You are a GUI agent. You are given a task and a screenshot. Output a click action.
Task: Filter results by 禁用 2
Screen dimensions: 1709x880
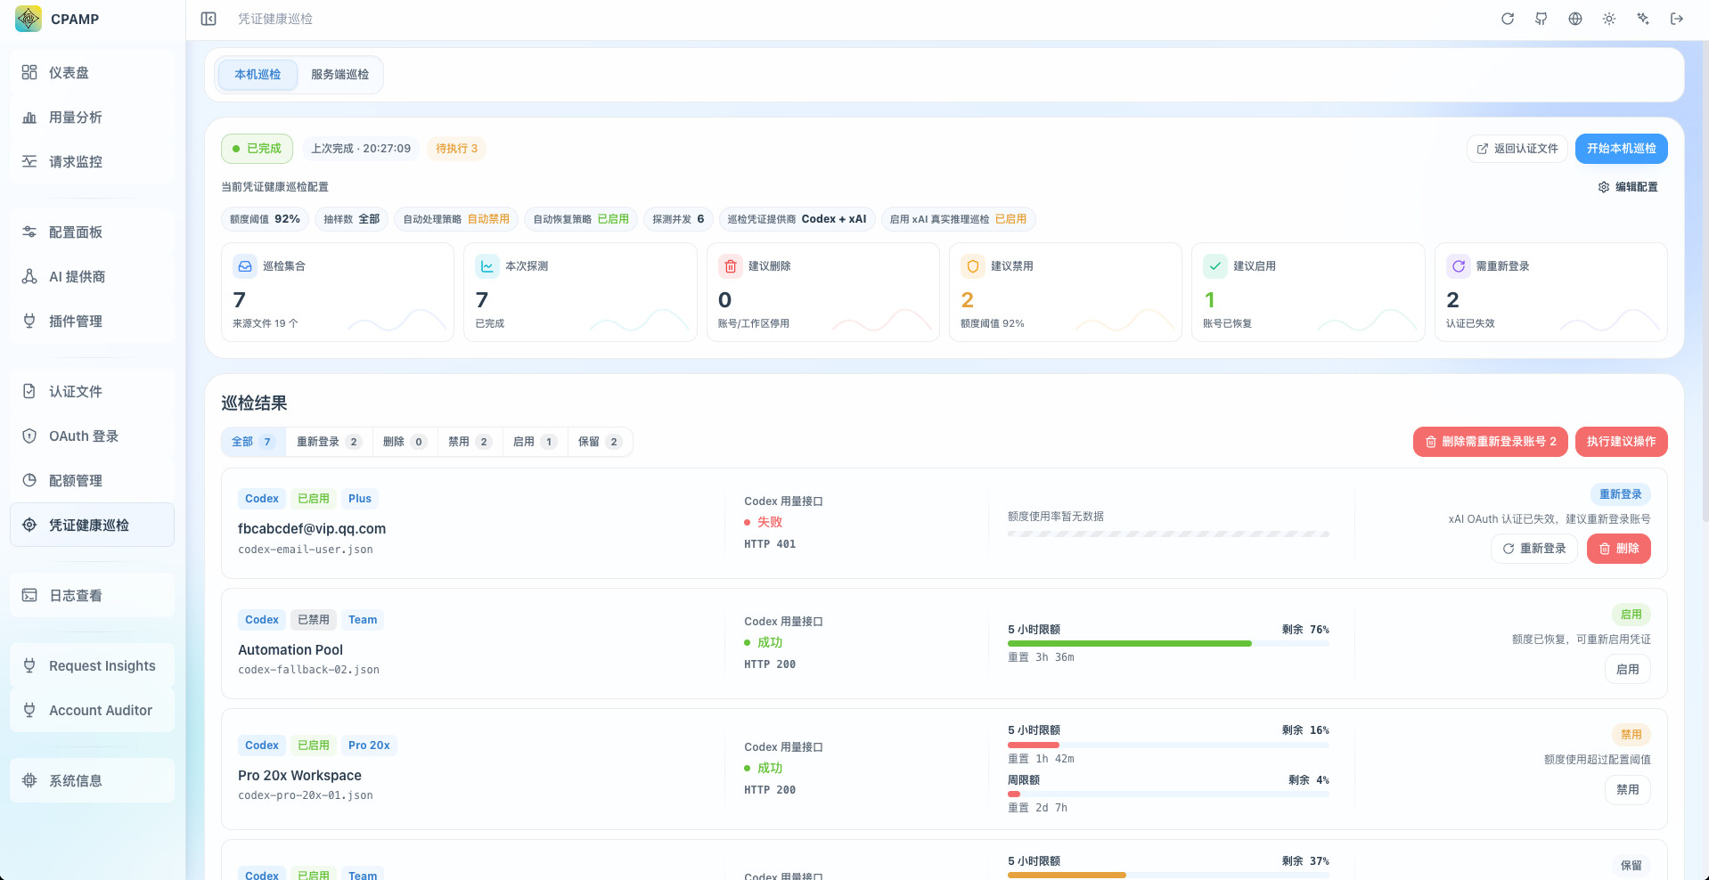(x=470, y=442)
